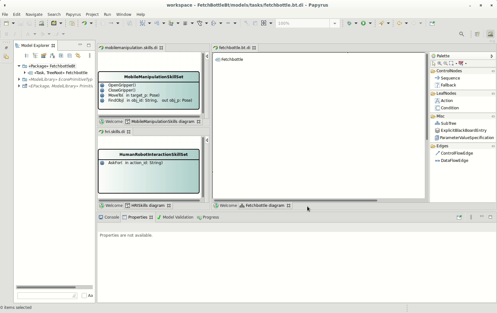Toggle Link with Editor in Model Explorer

click(78, 56)
